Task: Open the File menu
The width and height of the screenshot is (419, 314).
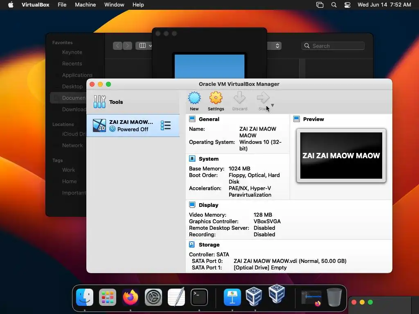Action: tap(62, 5)
